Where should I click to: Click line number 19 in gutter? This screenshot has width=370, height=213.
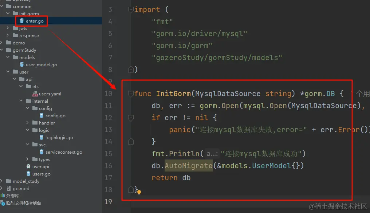coord(108,202)
